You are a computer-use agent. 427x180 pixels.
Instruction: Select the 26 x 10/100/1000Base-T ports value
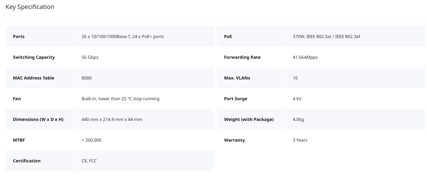[x=123, y=36]
